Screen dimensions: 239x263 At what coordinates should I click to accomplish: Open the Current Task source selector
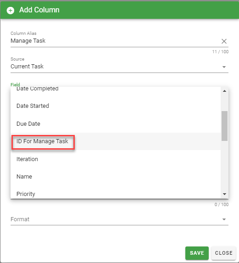[119, 67]
